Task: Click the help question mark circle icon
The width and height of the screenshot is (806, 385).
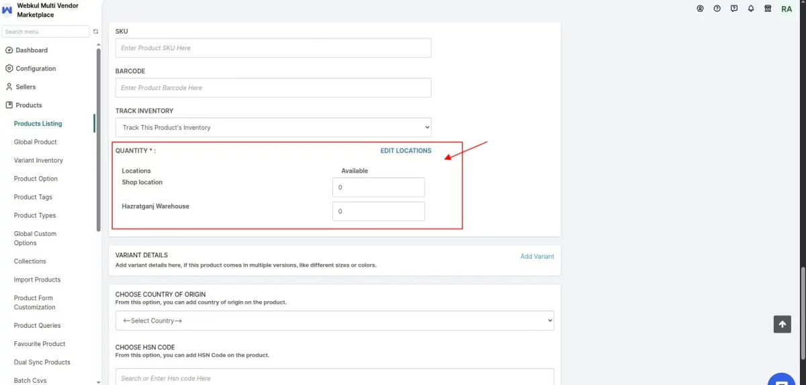Action: (x=717, y=9)
